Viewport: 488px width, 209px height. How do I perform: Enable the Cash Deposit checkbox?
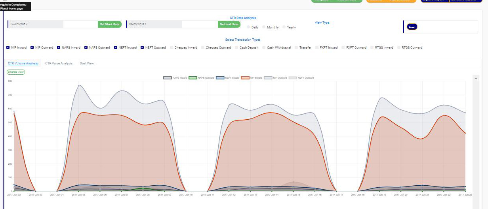coord(236,47)
